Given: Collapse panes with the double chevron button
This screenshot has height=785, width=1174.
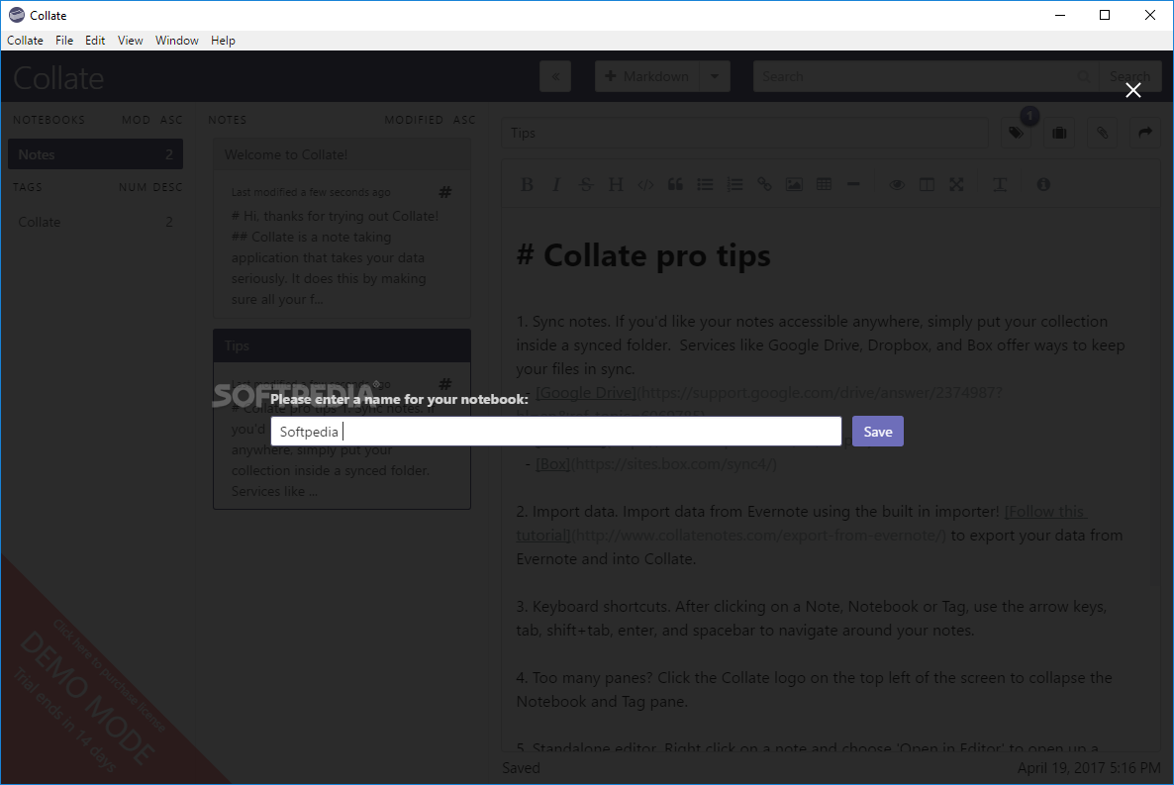Looking at the screenshot, I should point(555,76).
